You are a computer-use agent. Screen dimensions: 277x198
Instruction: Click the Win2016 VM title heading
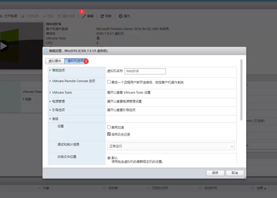pos(54,24)
